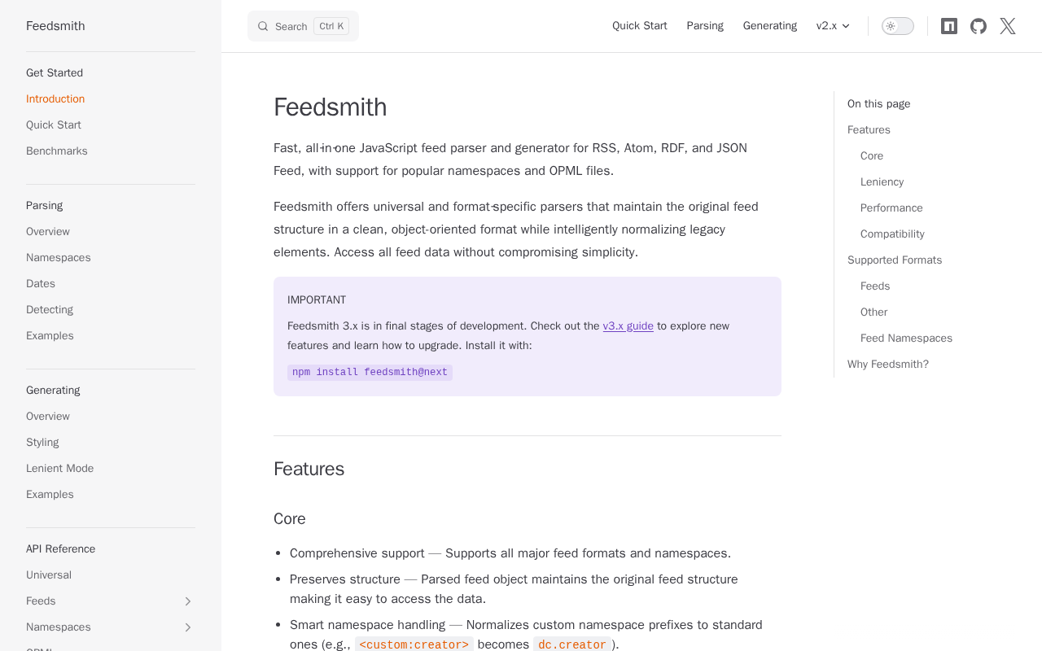Open Detecting under Parsing sidebar
The image size is (1042, 651).
50,310
